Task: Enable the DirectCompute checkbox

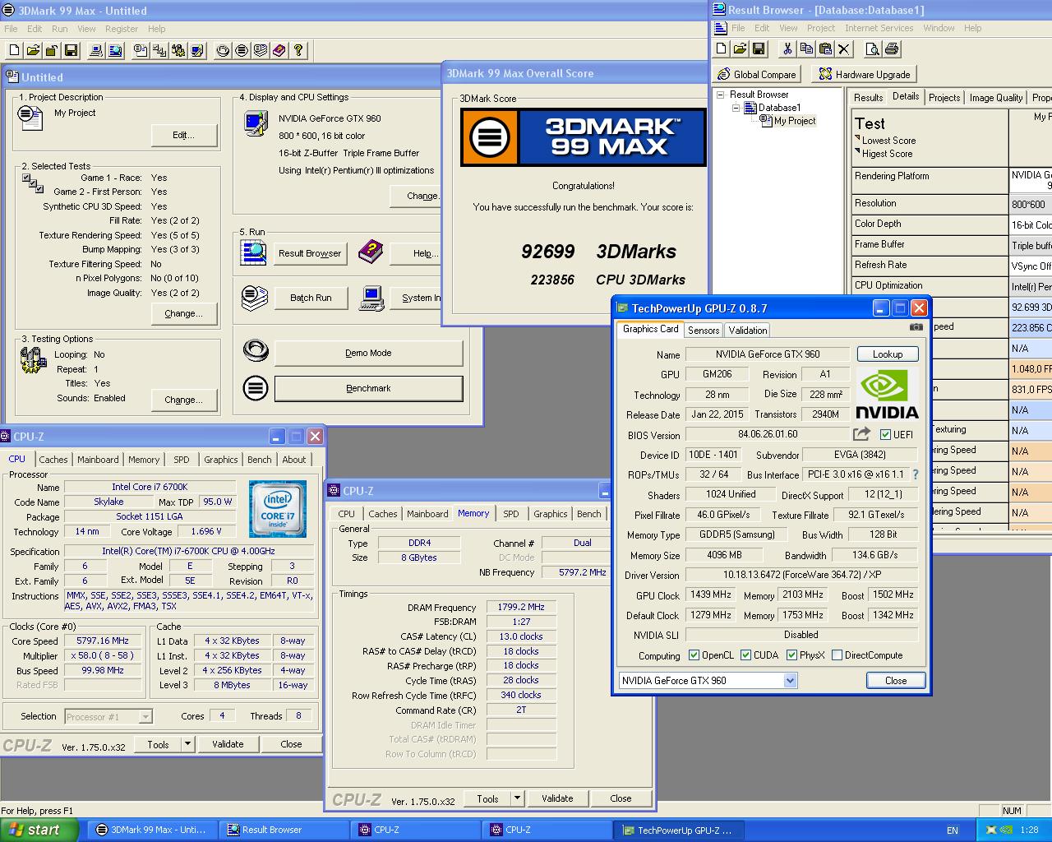Action: coord(837,655)
